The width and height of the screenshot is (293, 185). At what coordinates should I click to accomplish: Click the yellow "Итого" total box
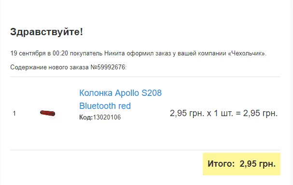click(241, 164)
